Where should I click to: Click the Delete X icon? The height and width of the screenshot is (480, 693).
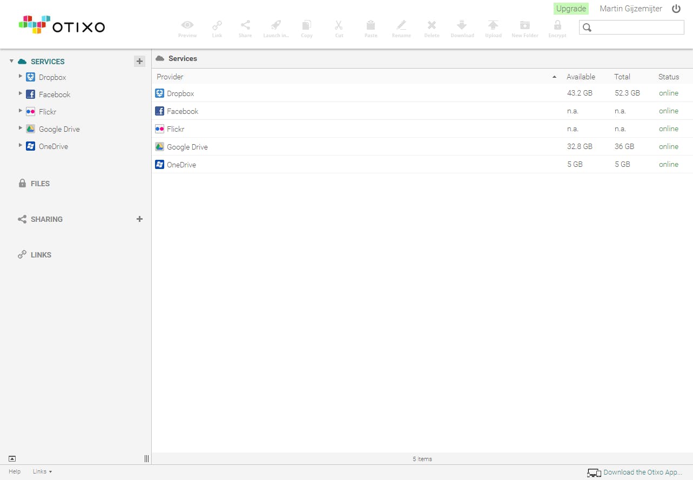click(432, 25)
